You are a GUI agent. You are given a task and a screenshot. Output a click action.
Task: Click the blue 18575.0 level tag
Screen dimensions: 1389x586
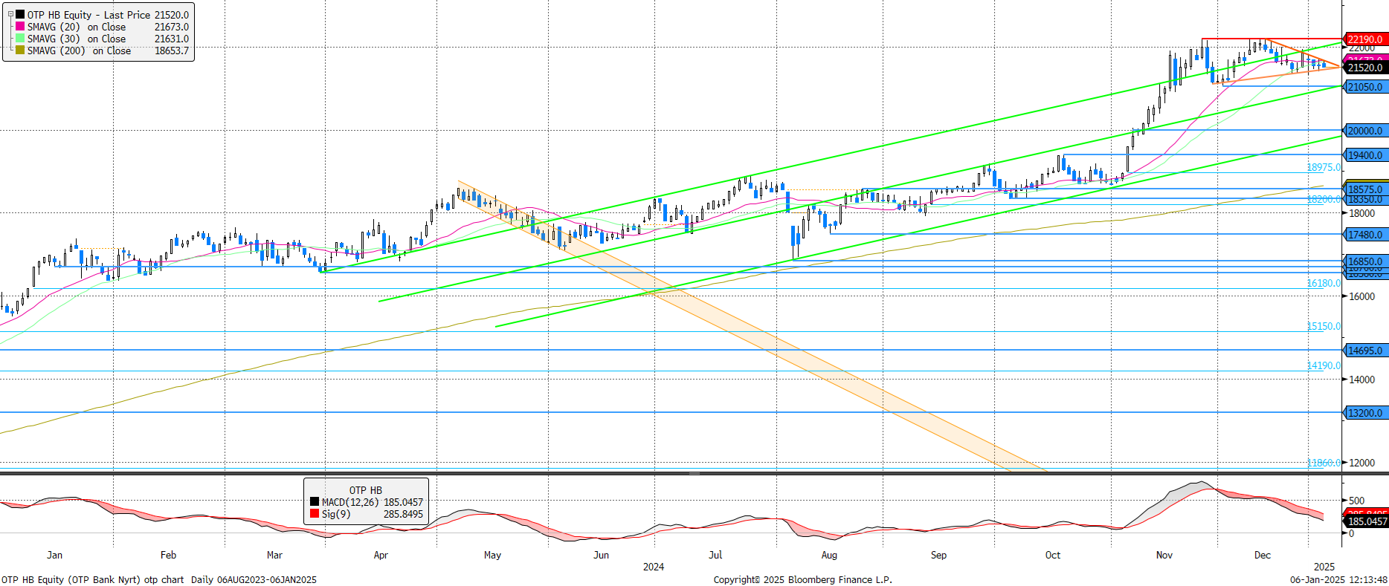(1365, 189)
